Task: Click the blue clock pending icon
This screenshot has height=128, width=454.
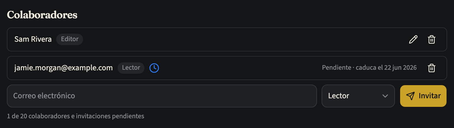Action: coord(154,68)
